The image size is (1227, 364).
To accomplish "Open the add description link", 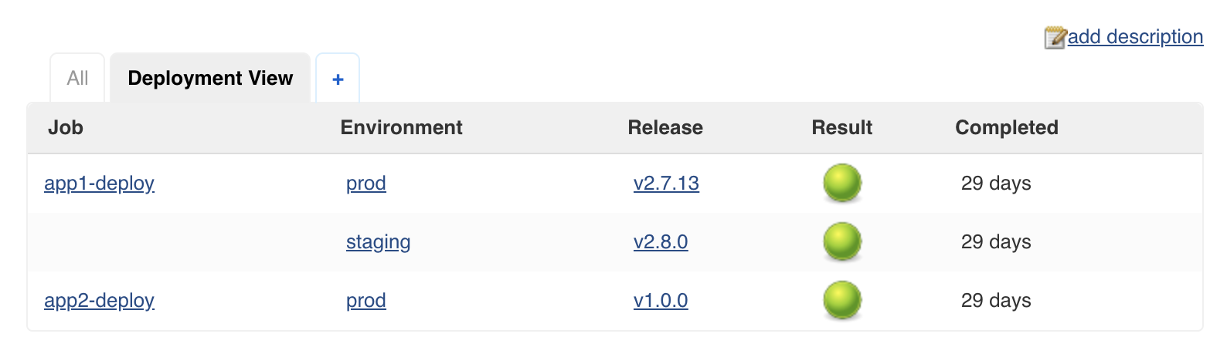I will (x=1135, y=36).
